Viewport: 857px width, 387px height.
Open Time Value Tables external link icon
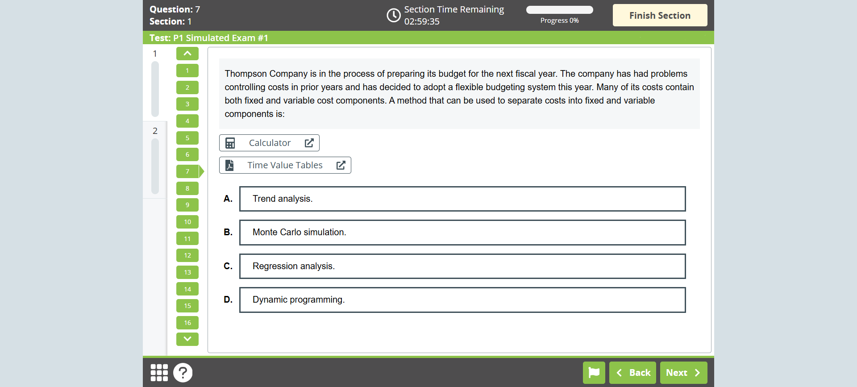pos(341,165)
